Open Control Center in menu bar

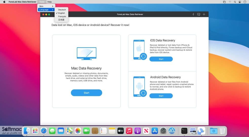[x=240, y=2]
